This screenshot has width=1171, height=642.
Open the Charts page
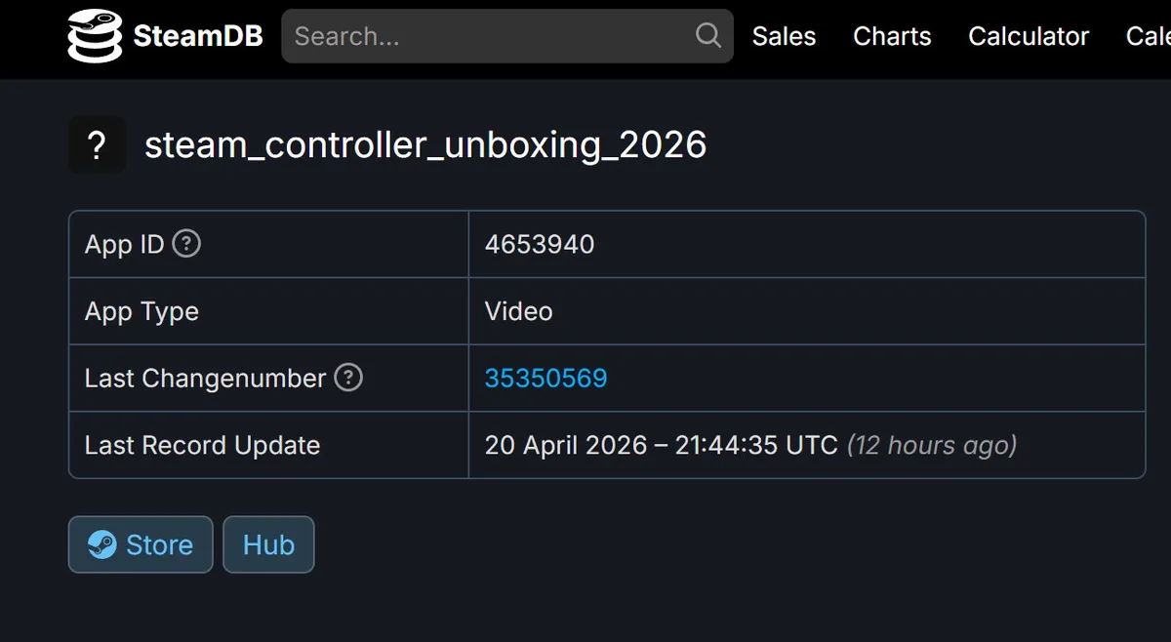coord(891,36)
